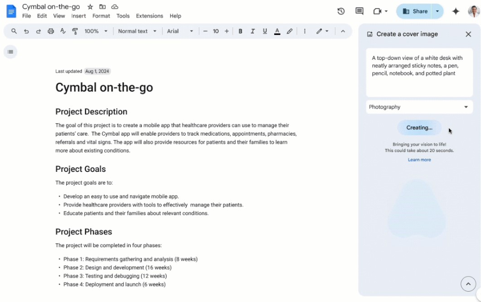Toggle italic formatting
Viewport: 481px width, 302px height.
pos(253,31)
